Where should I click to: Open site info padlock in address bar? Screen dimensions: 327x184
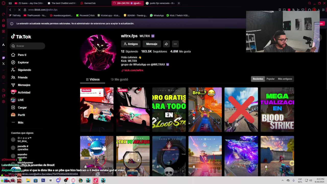point(25,10)
